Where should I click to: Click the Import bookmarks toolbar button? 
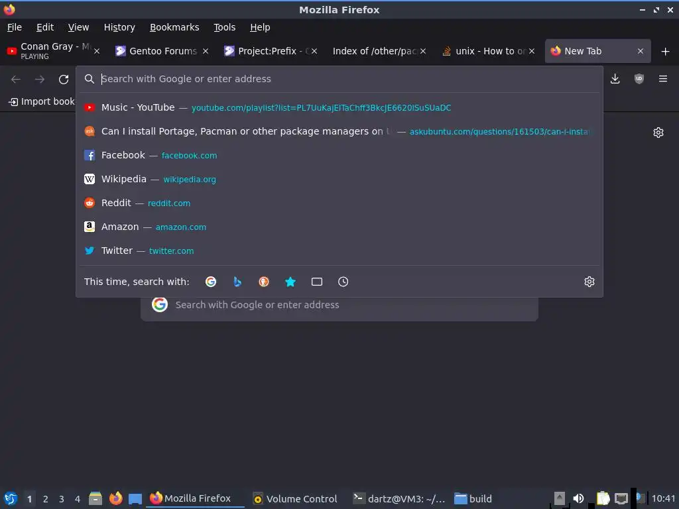pyautogui.click(x=42, y=101)
